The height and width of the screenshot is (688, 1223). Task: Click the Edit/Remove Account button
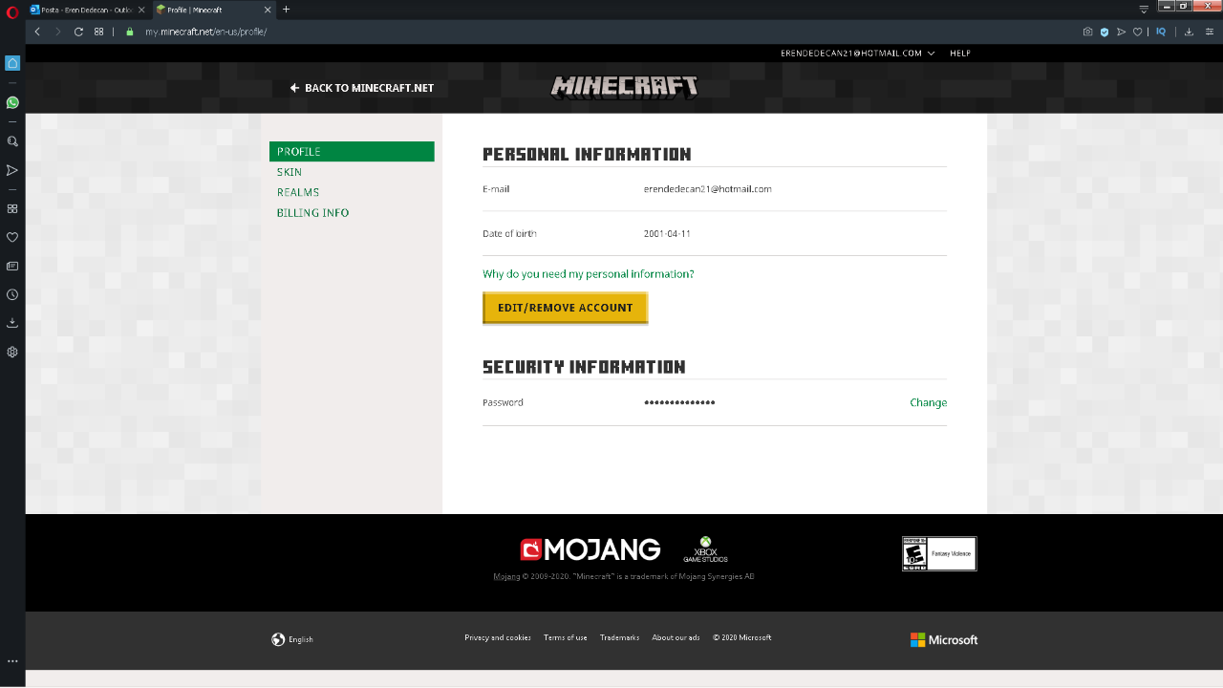(x=566, y=308)
